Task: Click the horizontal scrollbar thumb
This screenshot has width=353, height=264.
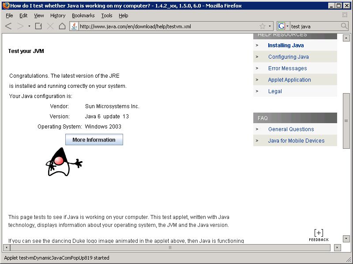Action: click(x=169, y=248)
